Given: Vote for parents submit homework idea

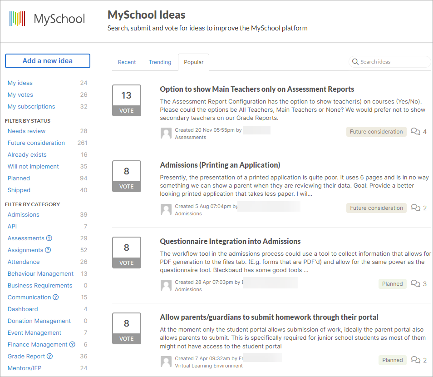Looking at the screenshot, I should pos(127,328).
